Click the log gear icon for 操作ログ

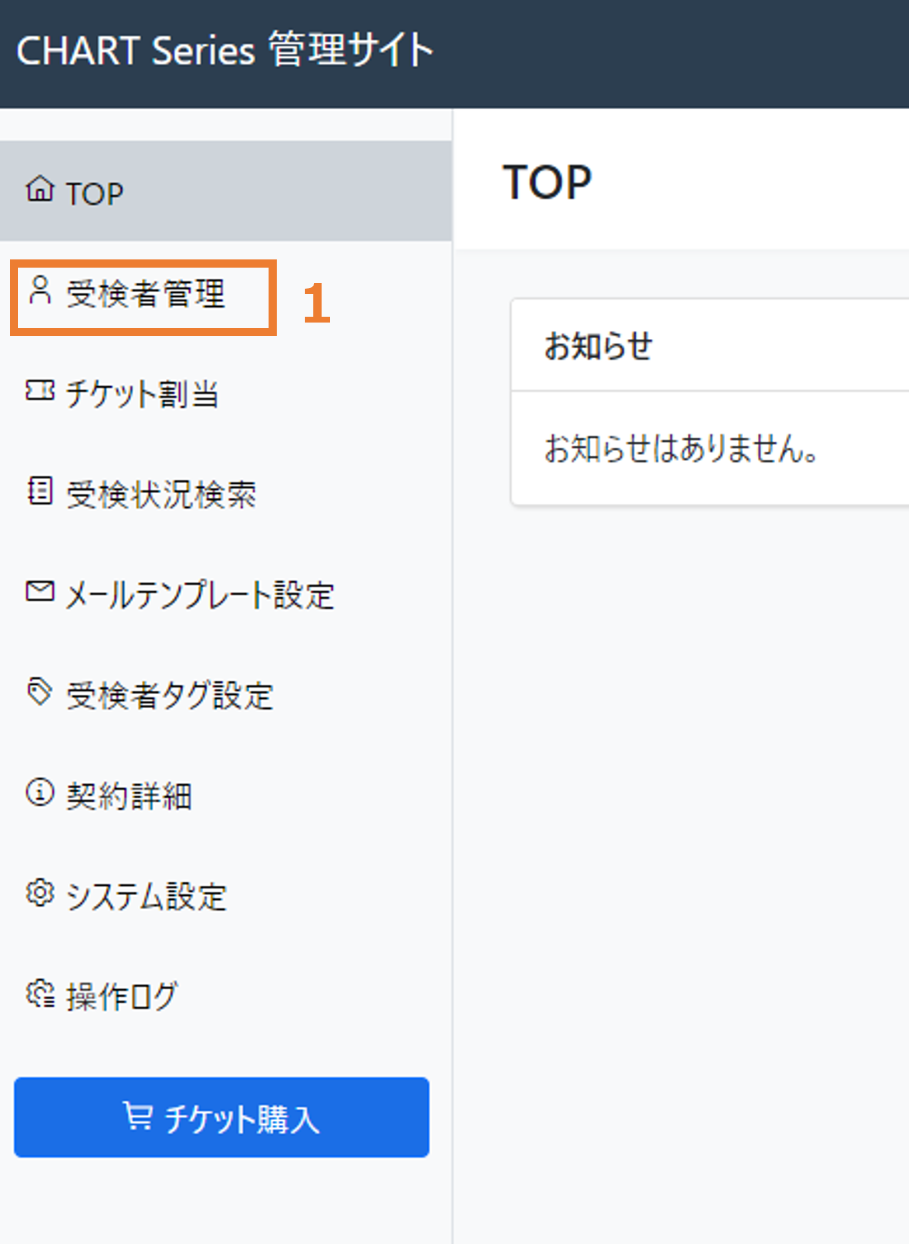pos(40,993)
